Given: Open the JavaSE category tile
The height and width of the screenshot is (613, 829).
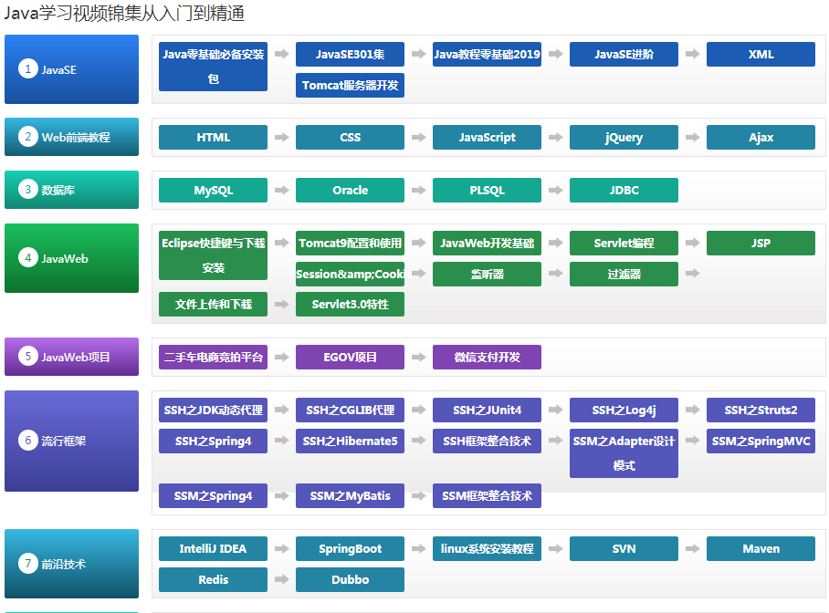Looking at the screenshot, I should pos(71,69).
